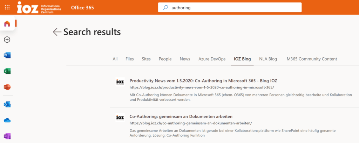Switch to the All tab

(x=115, y=59)
